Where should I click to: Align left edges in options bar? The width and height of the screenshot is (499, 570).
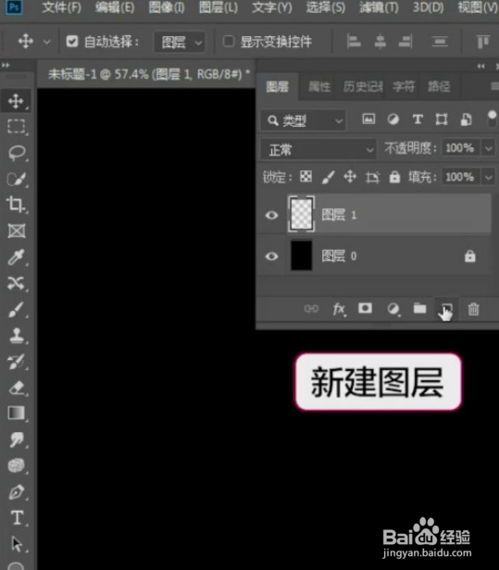point(354,41)
